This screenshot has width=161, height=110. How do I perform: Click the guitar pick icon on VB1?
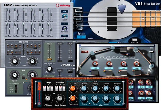pyautogui.click(x=122, y=9)
